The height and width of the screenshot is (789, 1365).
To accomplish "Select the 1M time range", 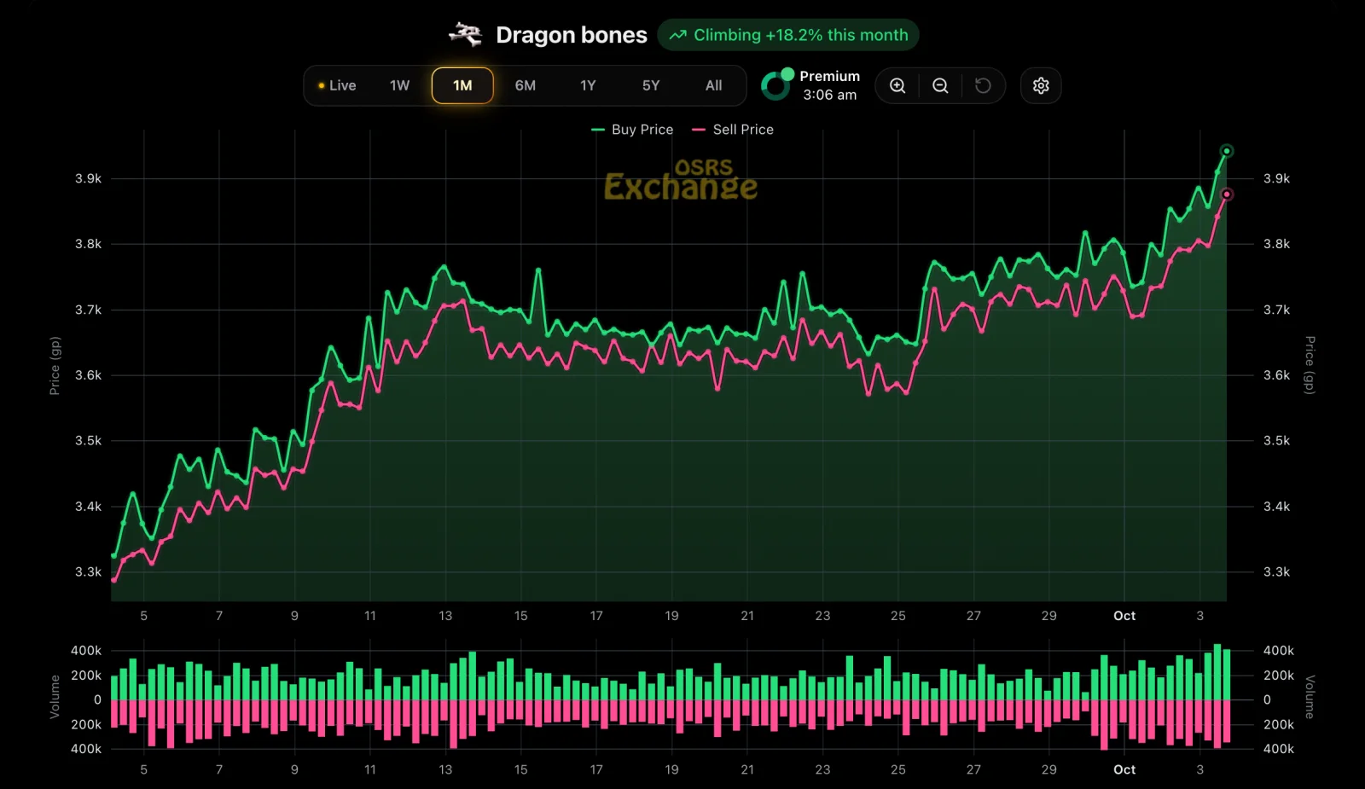I will click(x=462, y=85).
